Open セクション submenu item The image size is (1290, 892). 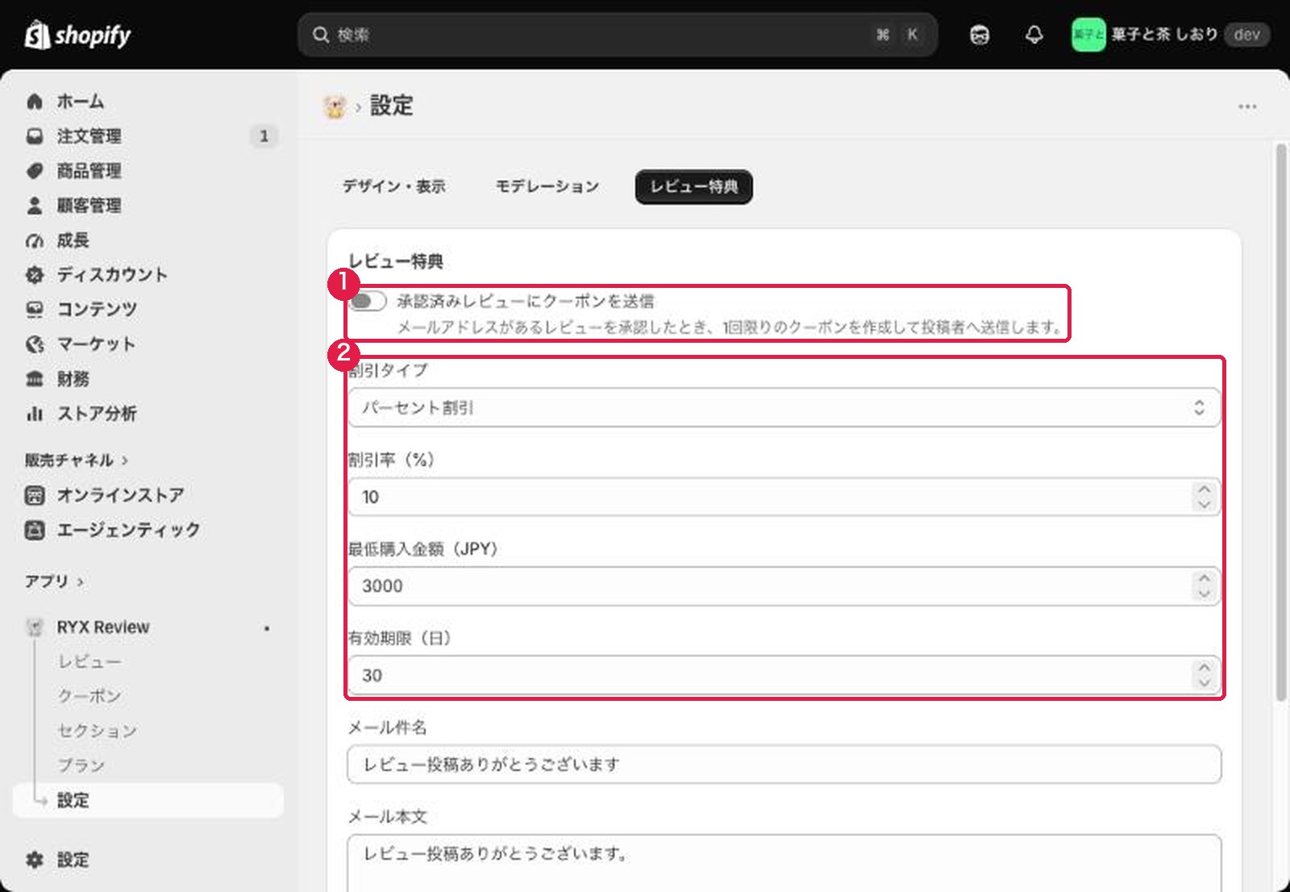coord(97,732)
